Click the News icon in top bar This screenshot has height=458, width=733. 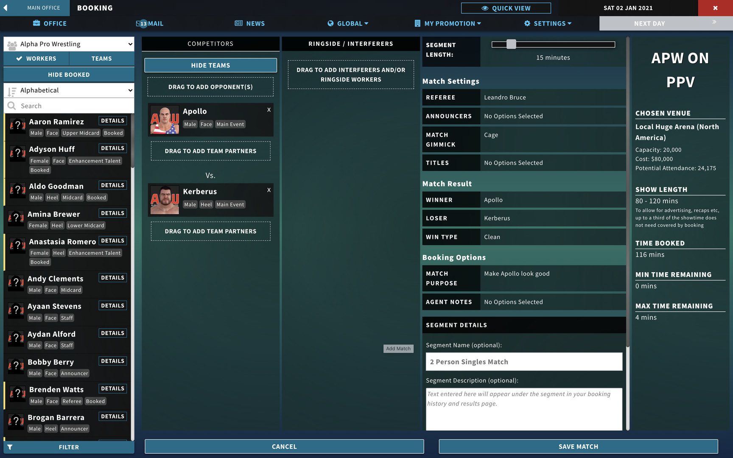point(238,23)
